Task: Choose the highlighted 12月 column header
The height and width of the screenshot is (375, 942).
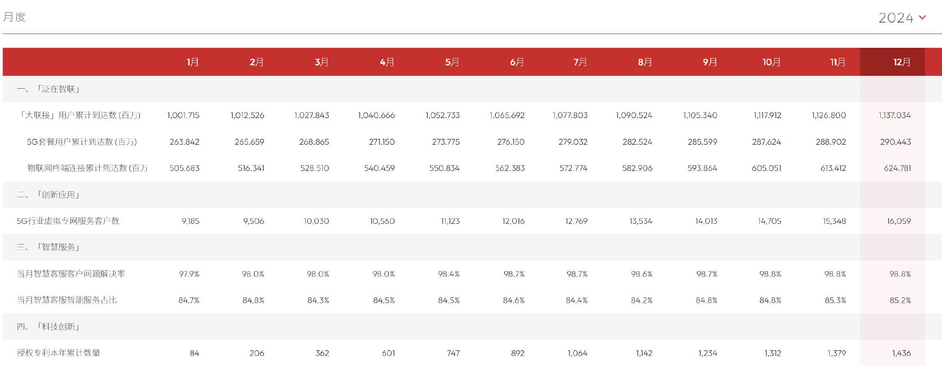Action: click(x=892, y=62)
